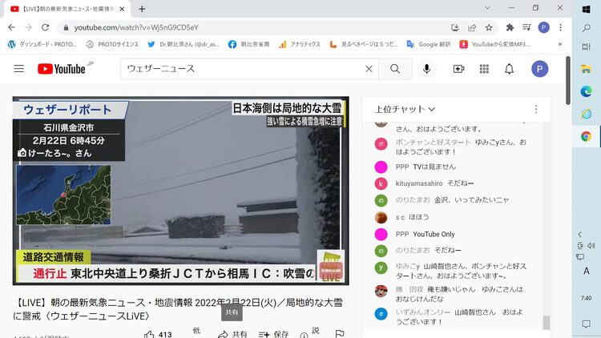The width and height of the screenshot is (601, 338).
Task: Open the Chrome profile button
Action: point(543,27)
